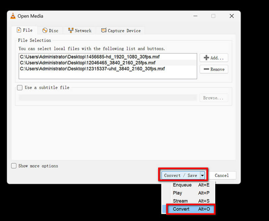Maximize the Open Media window
269x221 pixels.
click(213, 16)
